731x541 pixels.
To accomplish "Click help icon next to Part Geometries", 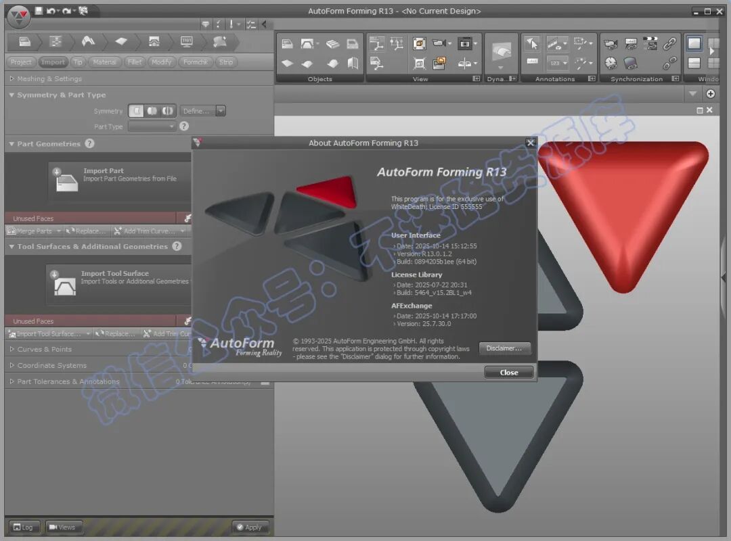I will point(89,143).
